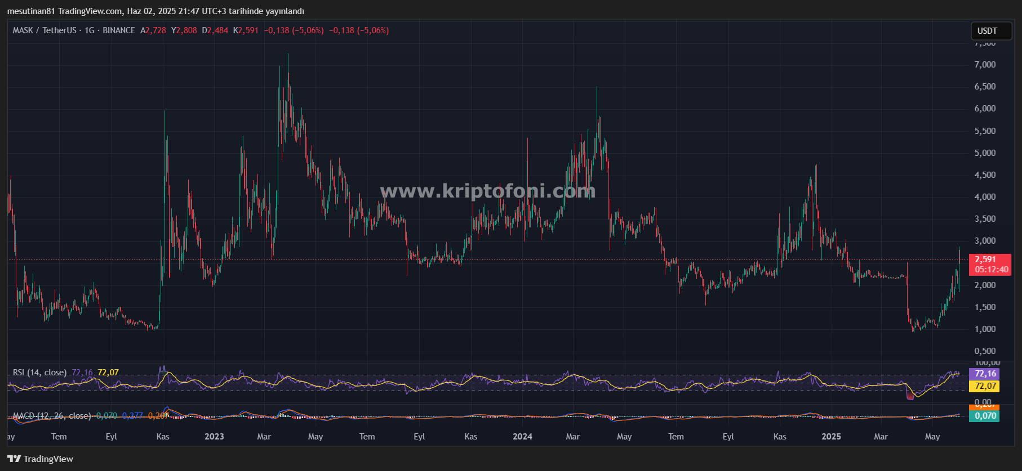This screenshot has height=471, width=1022.
Task: Click the 6,500 price axis label
Action: coord(985,87)
